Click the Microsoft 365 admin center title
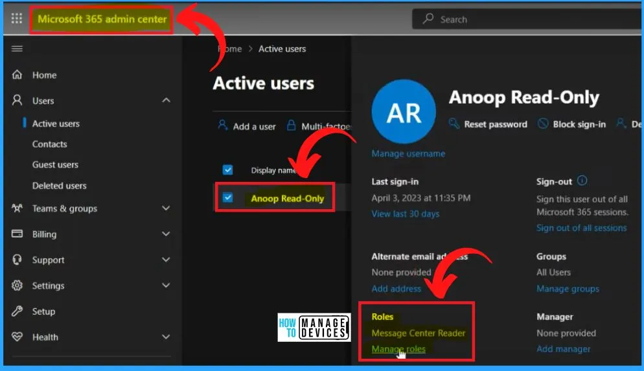The image size is (644, 371). pos(102,19)
